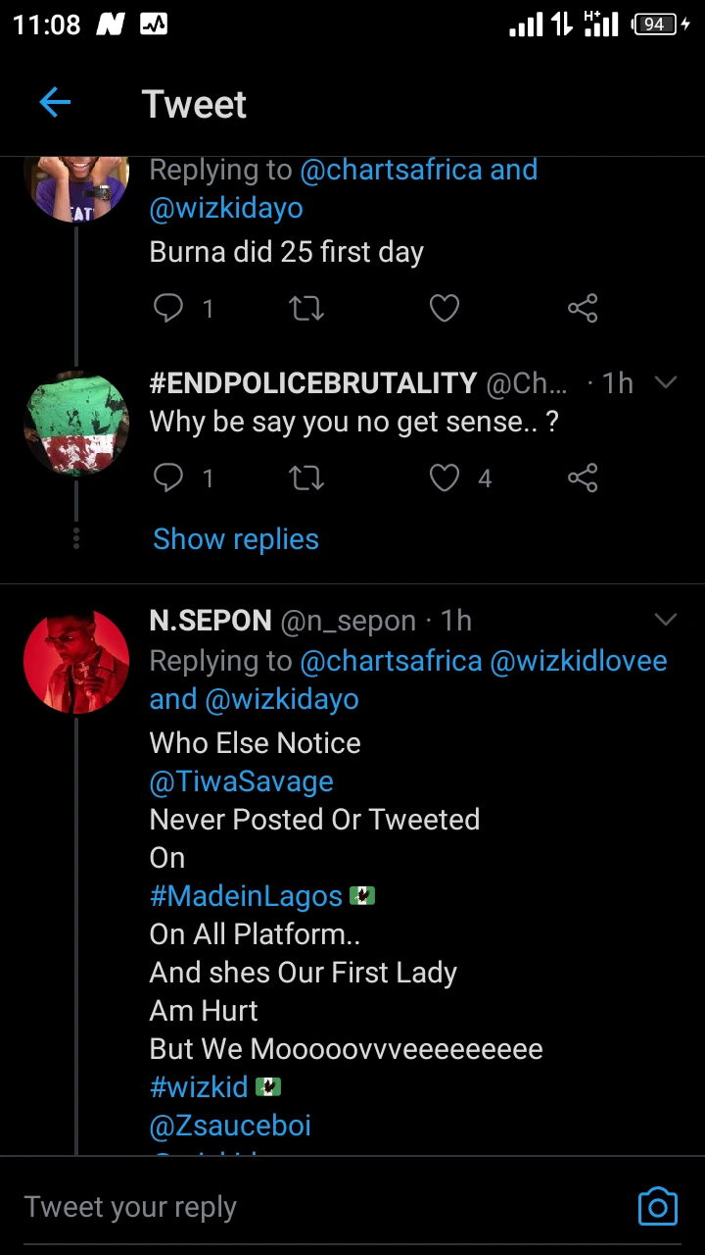
Task: Open the #wizkid hashtag
Action: click(202, 1087)
